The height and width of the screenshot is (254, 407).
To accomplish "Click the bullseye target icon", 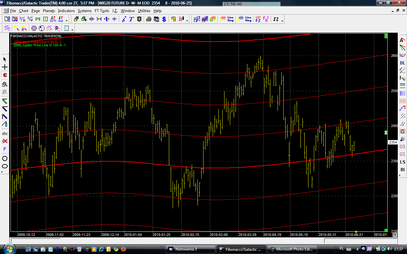I will [x=34, y=28].
